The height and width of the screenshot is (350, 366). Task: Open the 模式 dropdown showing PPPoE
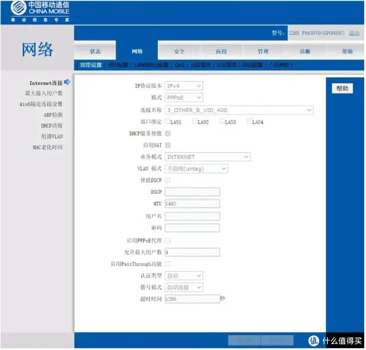(184, 97)
